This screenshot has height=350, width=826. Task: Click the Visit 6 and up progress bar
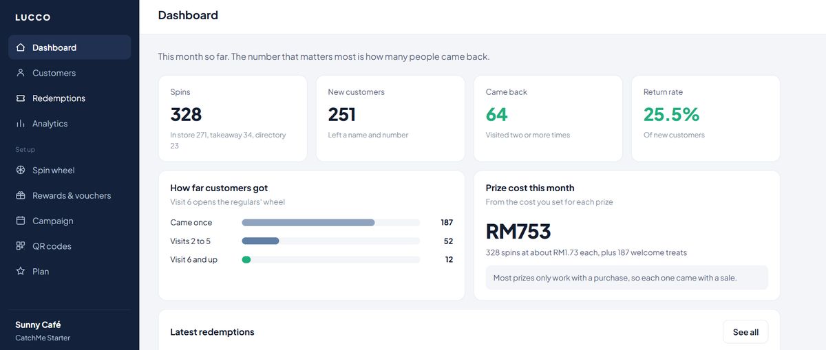pos(331,260)
